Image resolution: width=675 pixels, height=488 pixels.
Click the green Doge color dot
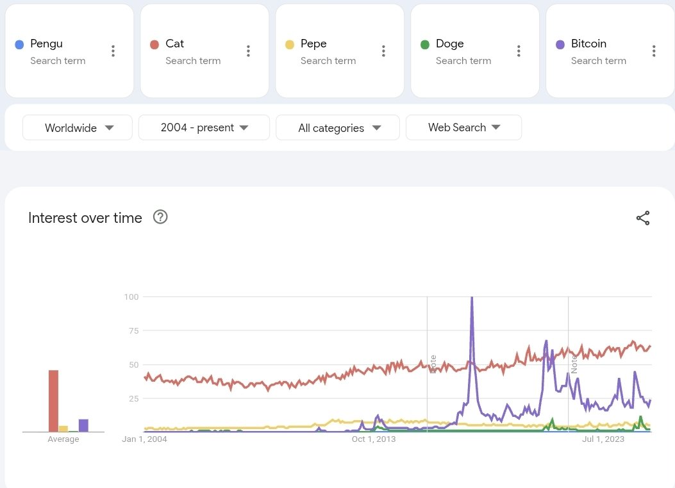coord(425,44)
